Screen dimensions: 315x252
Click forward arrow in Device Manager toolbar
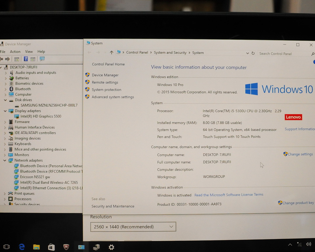click(8, 59)
